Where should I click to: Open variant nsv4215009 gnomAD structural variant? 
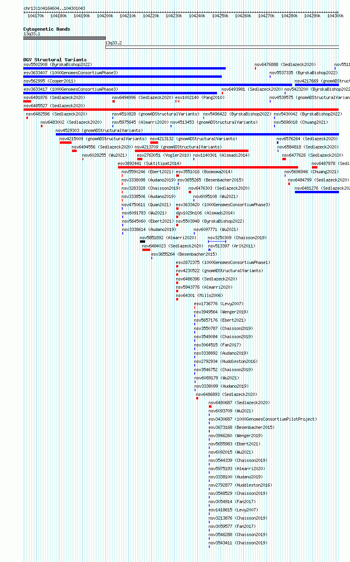coord(66,143)
